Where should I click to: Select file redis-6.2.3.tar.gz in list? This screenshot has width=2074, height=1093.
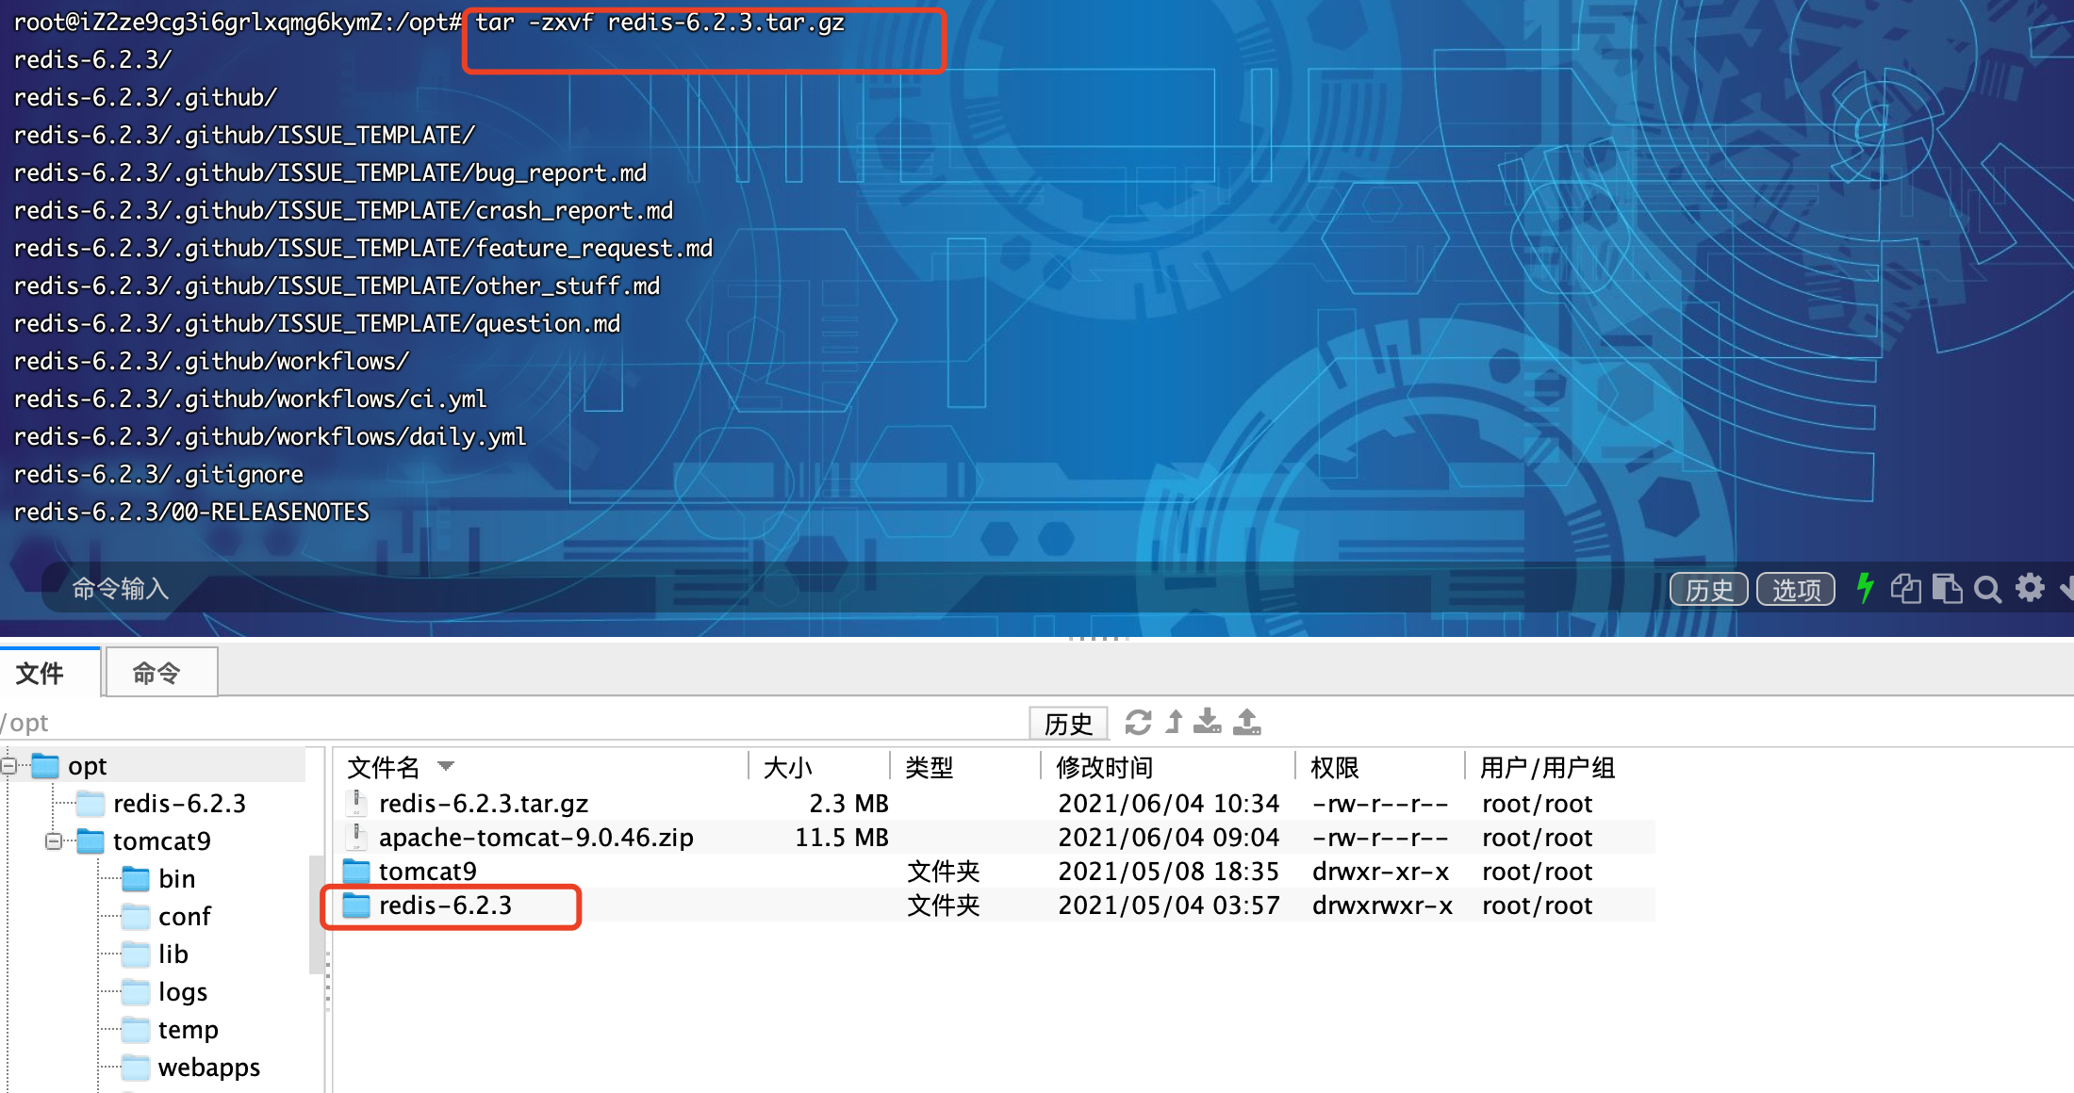(x=483, y=803)
